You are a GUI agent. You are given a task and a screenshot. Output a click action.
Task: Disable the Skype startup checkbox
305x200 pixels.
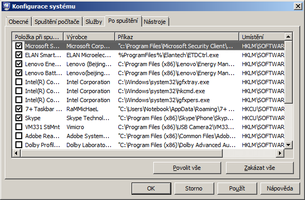pos(19,118)
